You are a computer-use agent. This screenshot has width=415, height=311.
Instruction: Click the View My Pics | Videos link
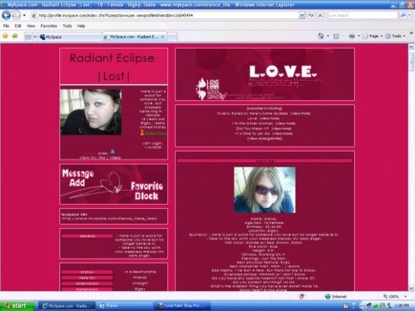(100, 157)
